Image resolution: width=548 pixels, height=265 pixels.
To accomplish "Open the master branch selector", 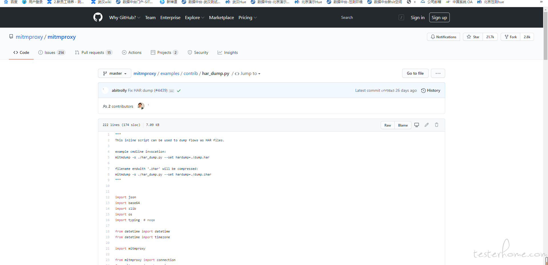I will (115, 73).
